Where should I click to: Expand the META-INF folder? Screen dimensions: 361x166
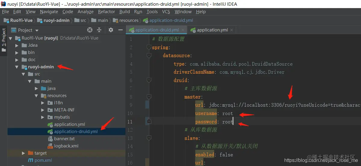point(43,110)
